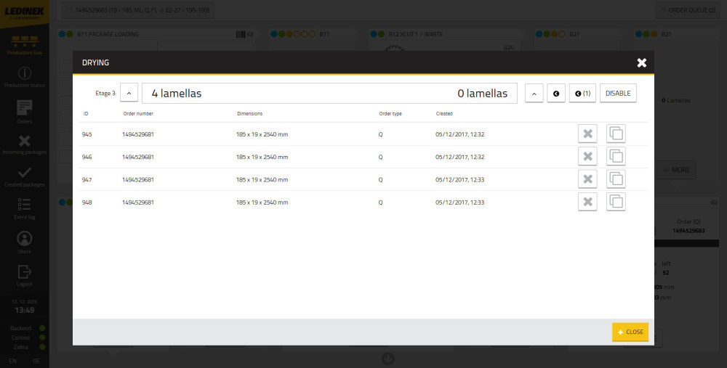
Task: Delete lamella row with ID 948
Action: (587, 202)
